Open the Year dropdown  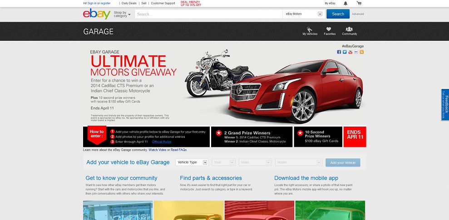click(x=224, y=162)
